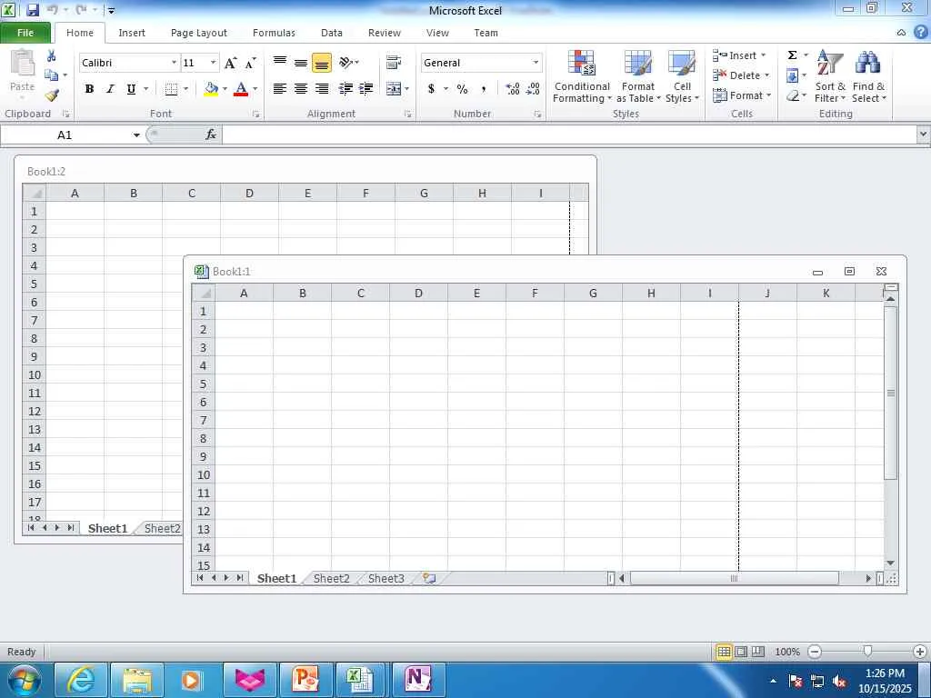Image resolution: width=931 pixels, height=698 pixels.
Task: Open Conditional Formatting menu
Action: pyautogui.click(x=582, y=76)
